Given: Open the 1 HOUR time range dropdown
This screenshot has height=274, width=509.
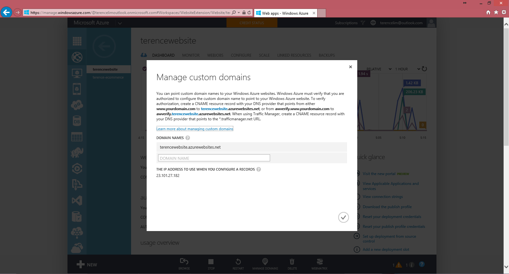Looking at the screenshot, I should [x=408, y=69].
